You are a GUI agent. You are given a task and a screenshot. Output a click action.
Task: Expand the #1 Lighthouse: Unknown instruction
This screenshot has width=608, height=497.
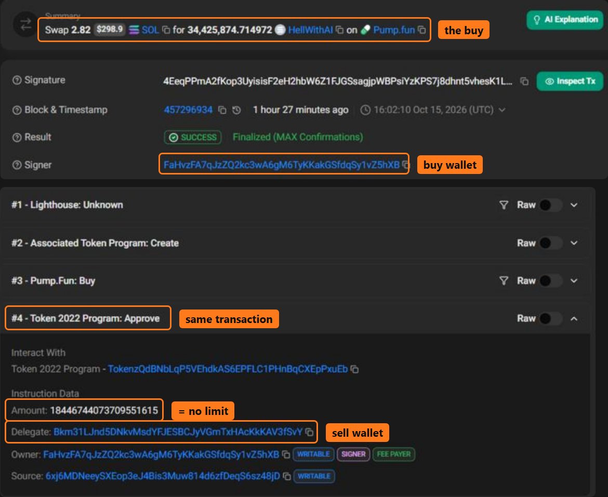574,205
